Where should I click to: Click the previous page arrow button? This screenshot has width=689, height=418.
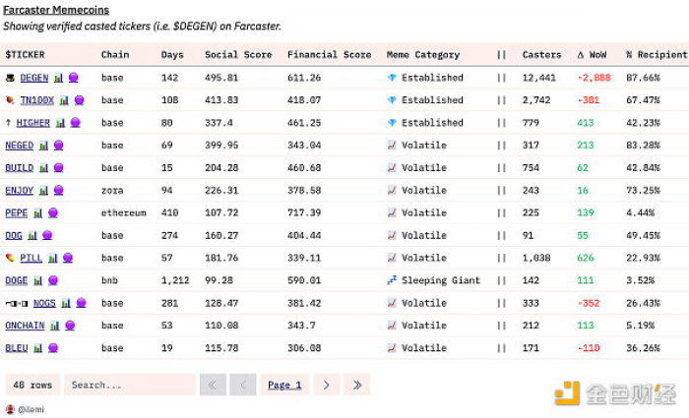pyautogui.click(x=242, y=386)
